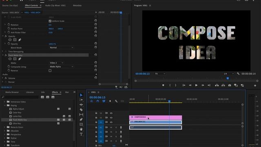Click the Extract button in Program monitor
This screenshot has width=261, height=147.
pos(223,85)
